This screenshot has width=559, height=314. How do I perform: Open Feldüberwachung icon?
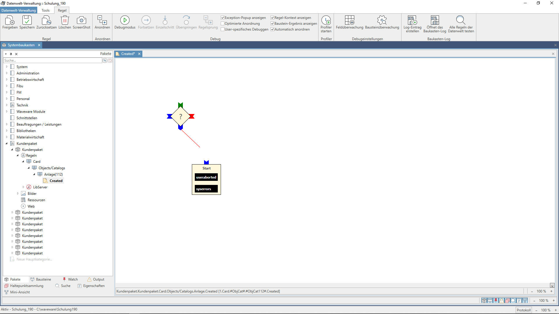coord(349,21)
